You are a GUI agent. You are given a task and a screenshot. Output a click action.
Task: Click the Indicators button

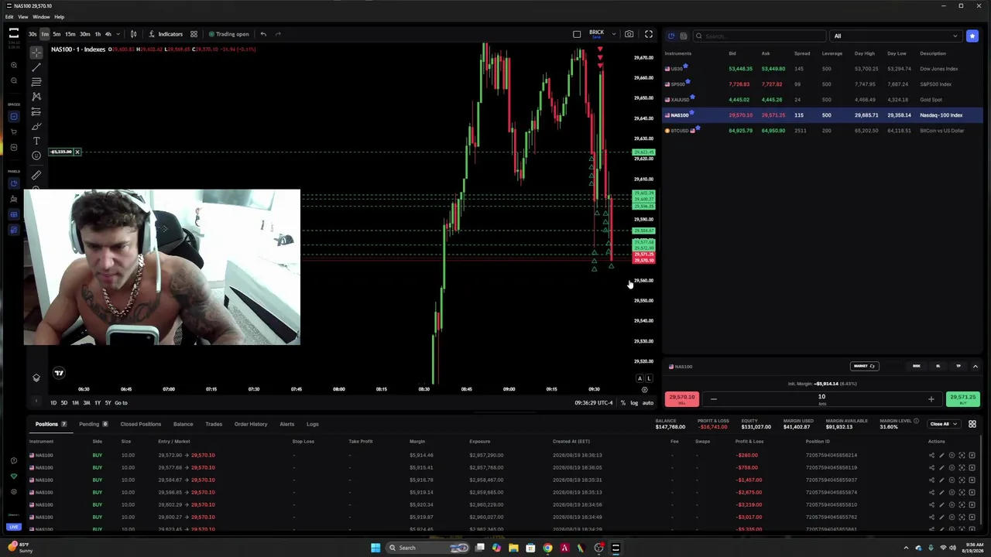(166, 34)
